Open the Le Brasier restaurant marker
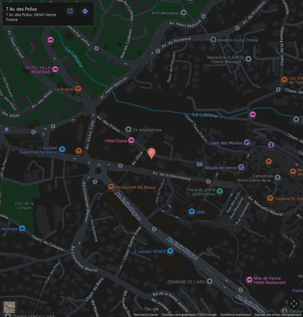This screenshot has width=303, height=317. coord(78,89)
